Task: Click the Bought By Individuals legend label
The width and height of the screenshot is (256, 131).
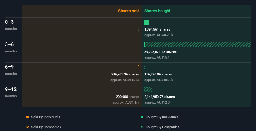Action: point(162,117)
